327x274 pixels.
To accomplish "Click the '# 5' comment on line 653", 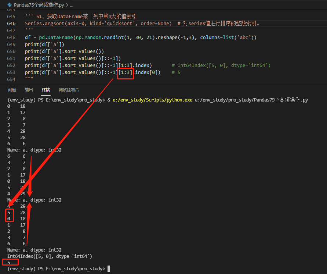I will [176, 72].
